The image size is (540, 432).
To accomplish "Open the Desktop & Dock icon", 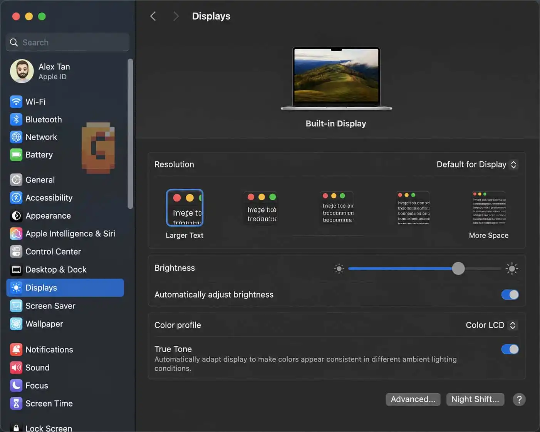I will [x=16, y=270].
